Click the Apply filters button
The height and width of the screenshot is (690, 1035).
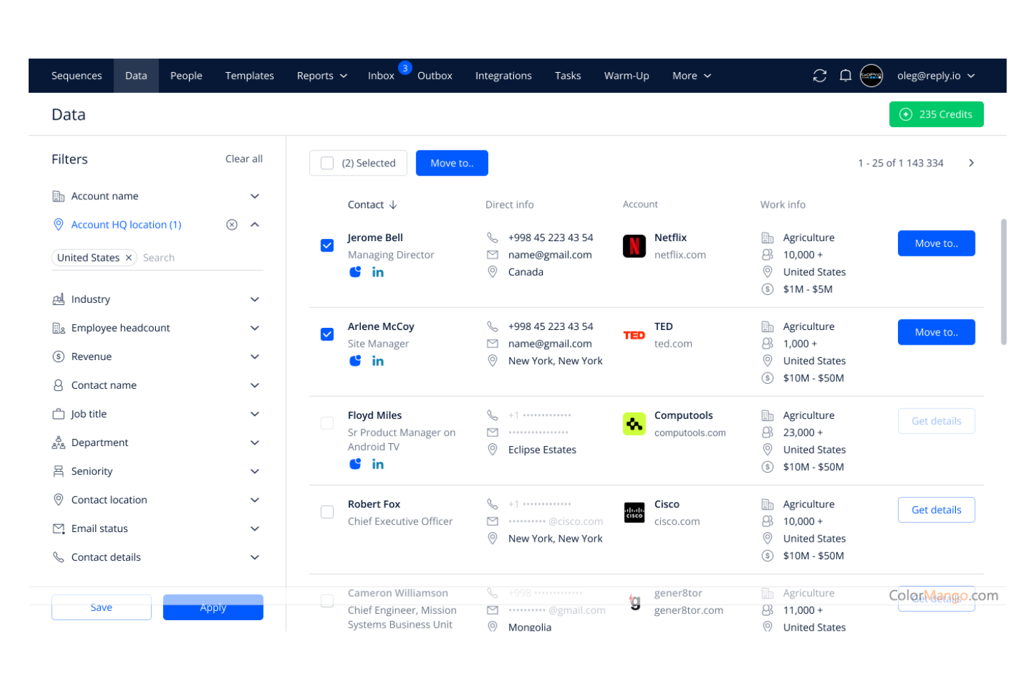click(x=213, y=607)
